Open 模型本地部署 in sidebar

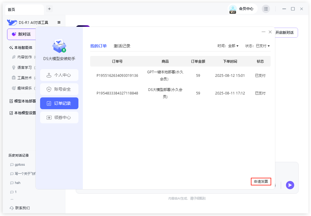tap(23, 101)
